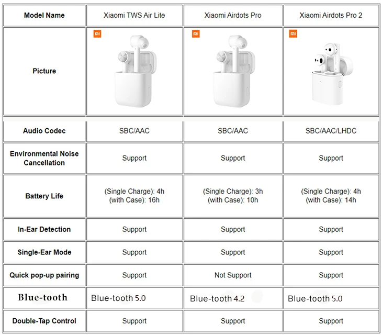
Task: Click the battery cell showing 16h with case
Action: [x=134, y=196]
